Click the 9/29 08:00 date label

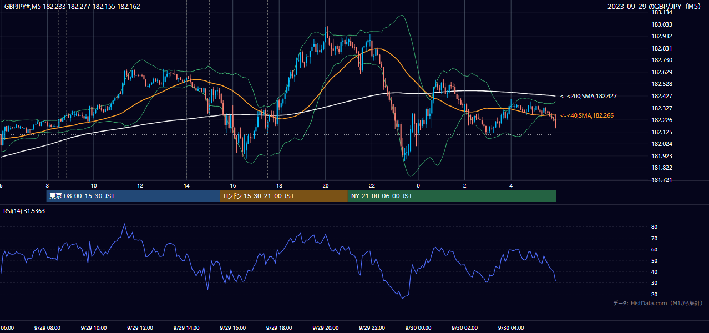click(x=47, y=328)
